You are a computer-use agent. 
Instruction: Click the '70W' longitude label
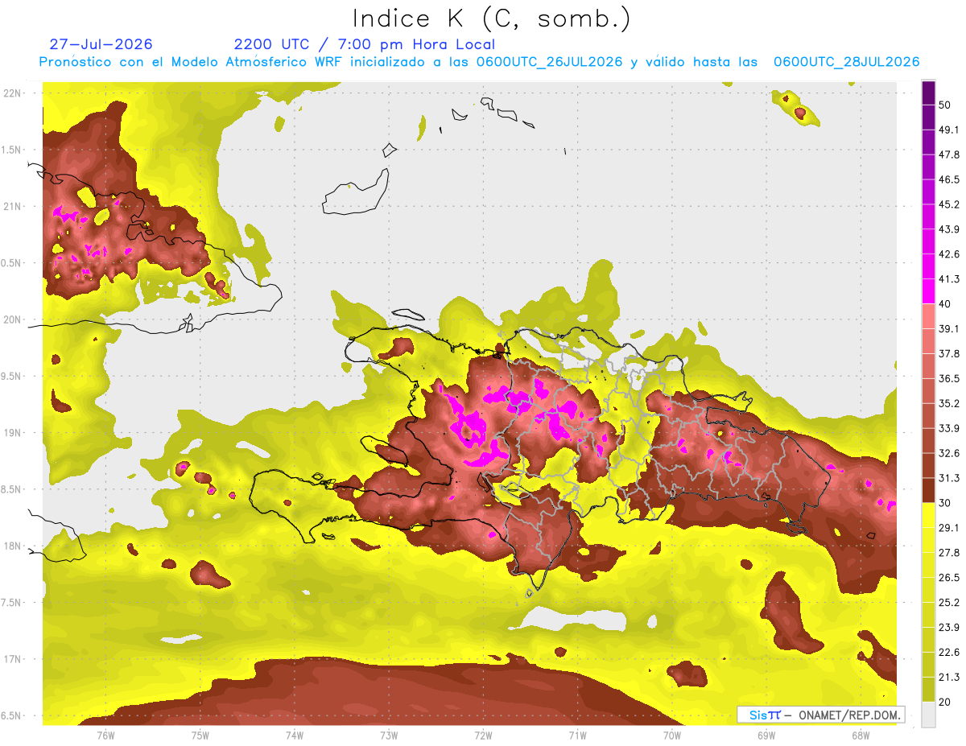(672, 735)
